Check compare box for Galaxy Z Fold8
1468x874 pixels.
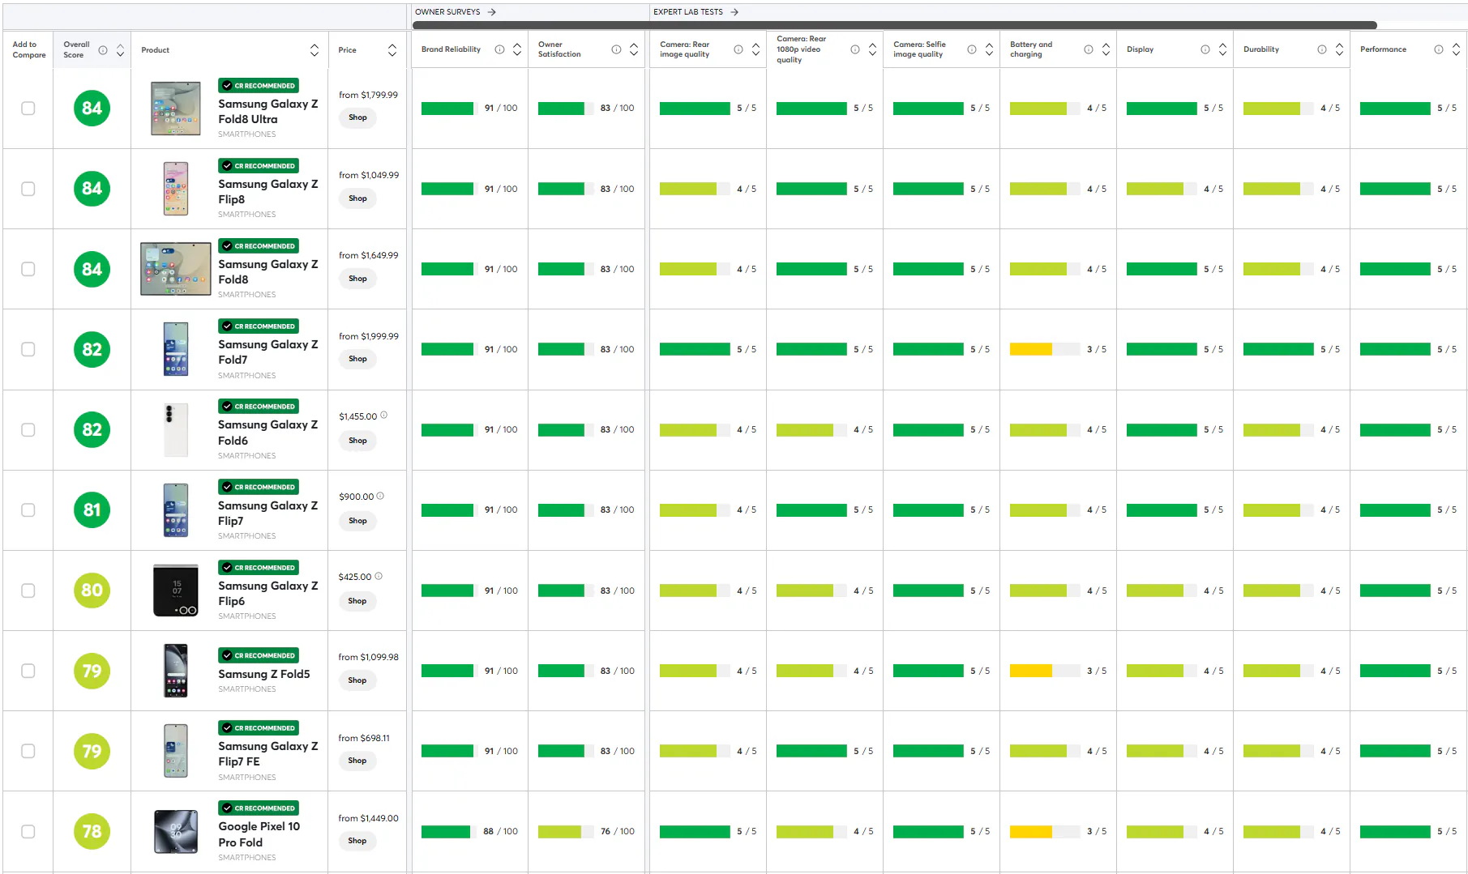28,269
